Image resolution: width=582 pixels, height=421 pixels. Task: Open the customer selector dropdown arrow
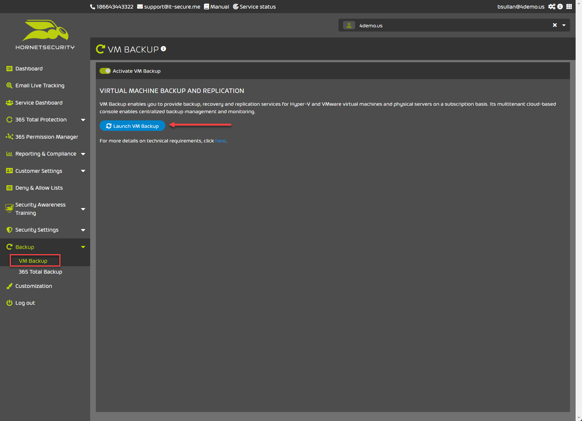coord(564,25)
